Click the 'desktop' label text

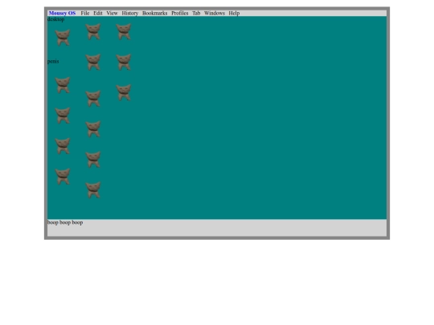pyautogui.click(x=56, y=19)
